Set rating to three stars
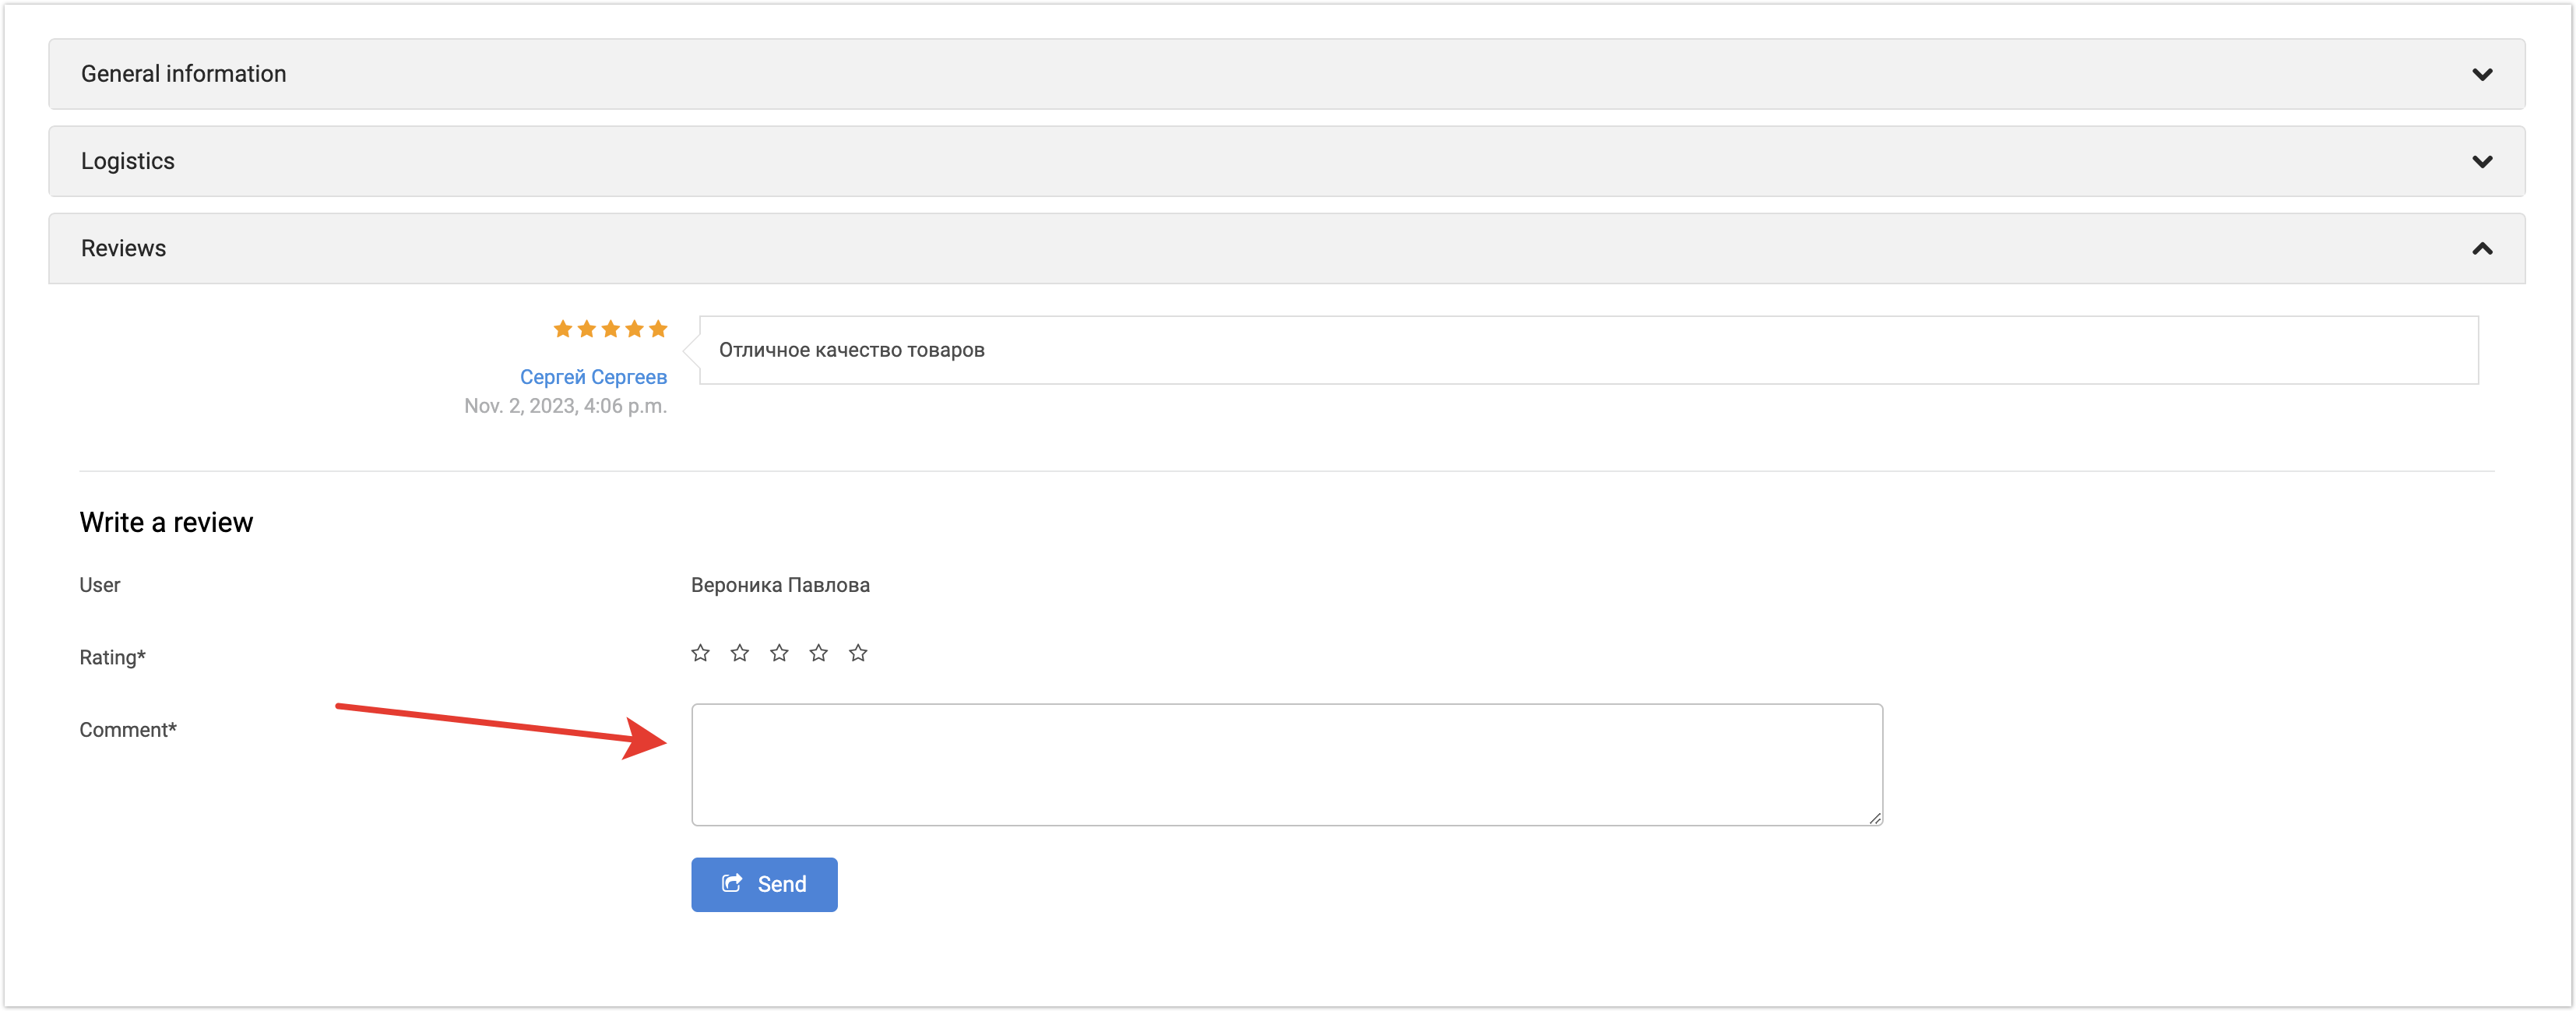Screen dimensions: 2576x1011 [x=779, y=653]
